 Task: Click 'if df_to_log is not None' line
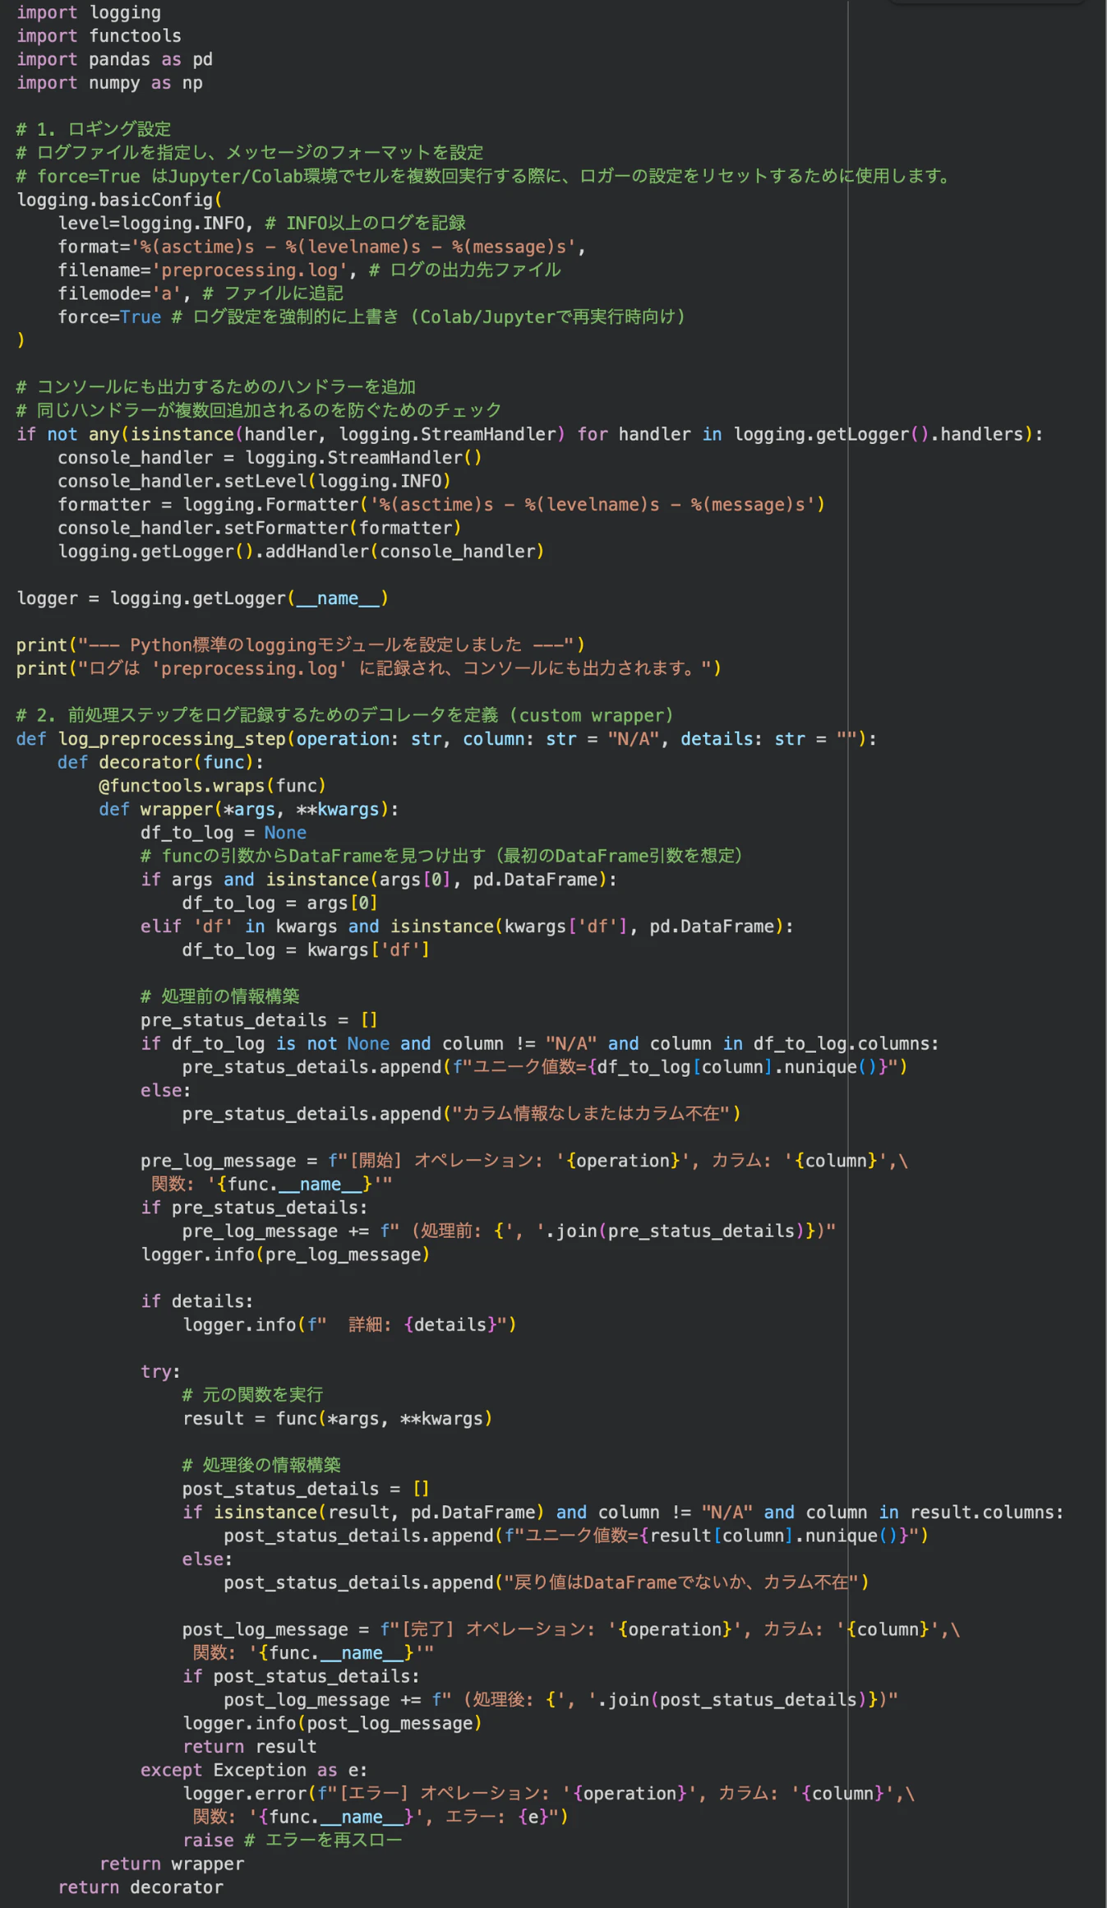pyautogui.click(x=540, y=1043)
